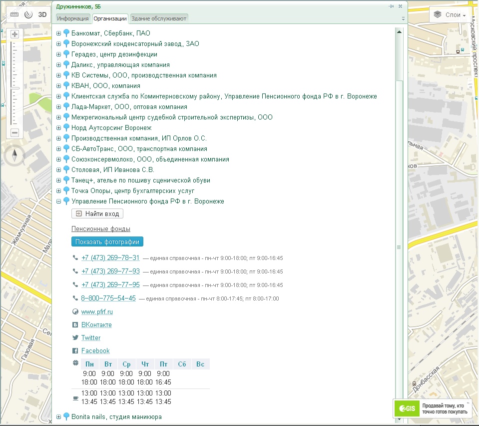
Task: Expand Клиентская служба по Коминтерновскому району entry
Action: tap(58, 96)
